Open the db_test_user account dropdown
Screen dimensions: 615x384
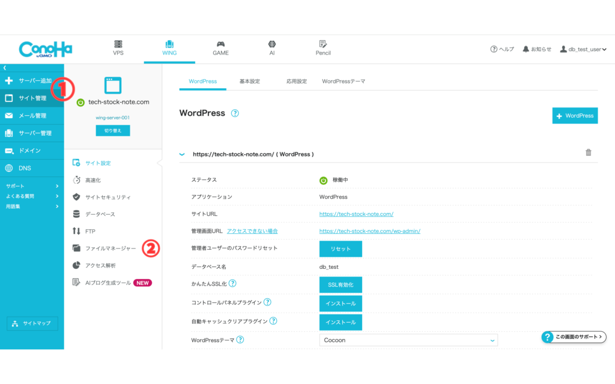(583, 49)
